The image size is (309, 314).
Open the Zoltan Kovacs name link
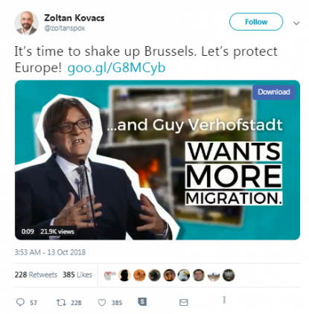(74, 18)
